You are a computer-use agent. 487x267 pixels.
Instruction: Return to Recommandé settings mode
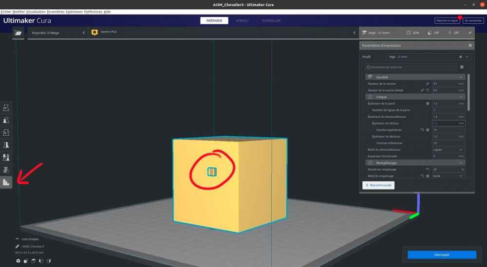[x=378, y=185]
